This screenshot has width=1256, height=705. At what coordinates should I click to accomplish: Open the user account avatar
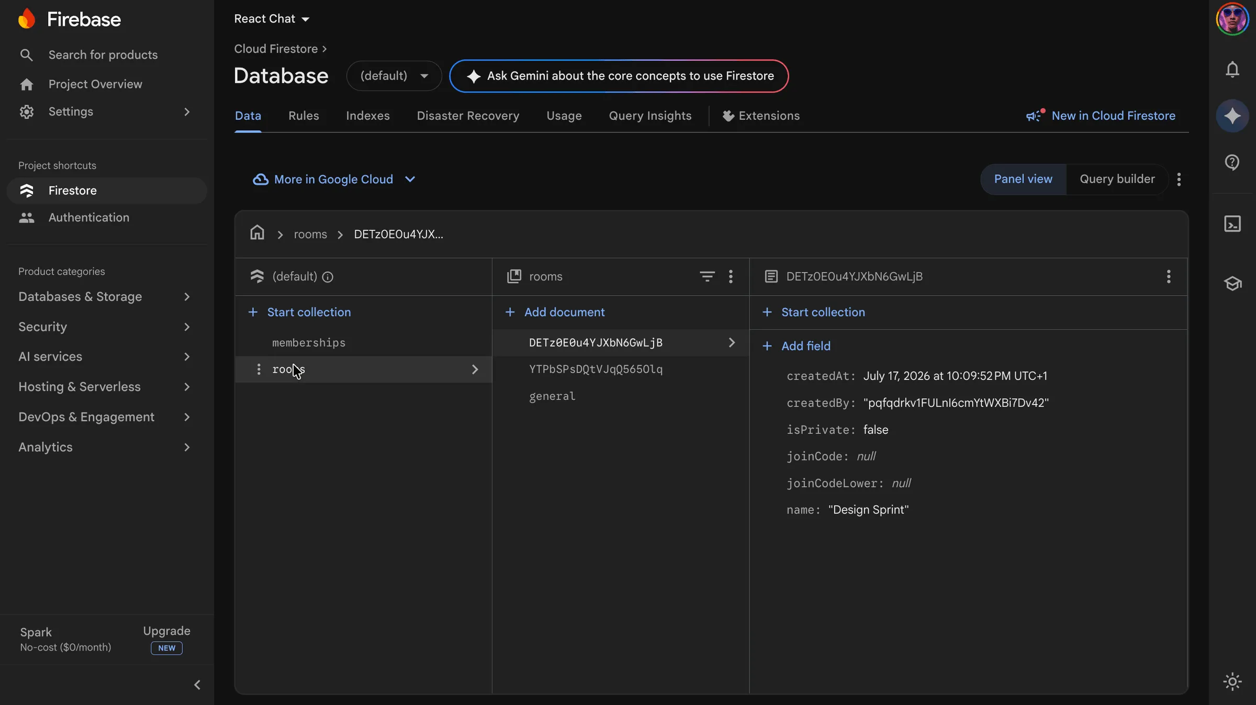pos(1232,19)
